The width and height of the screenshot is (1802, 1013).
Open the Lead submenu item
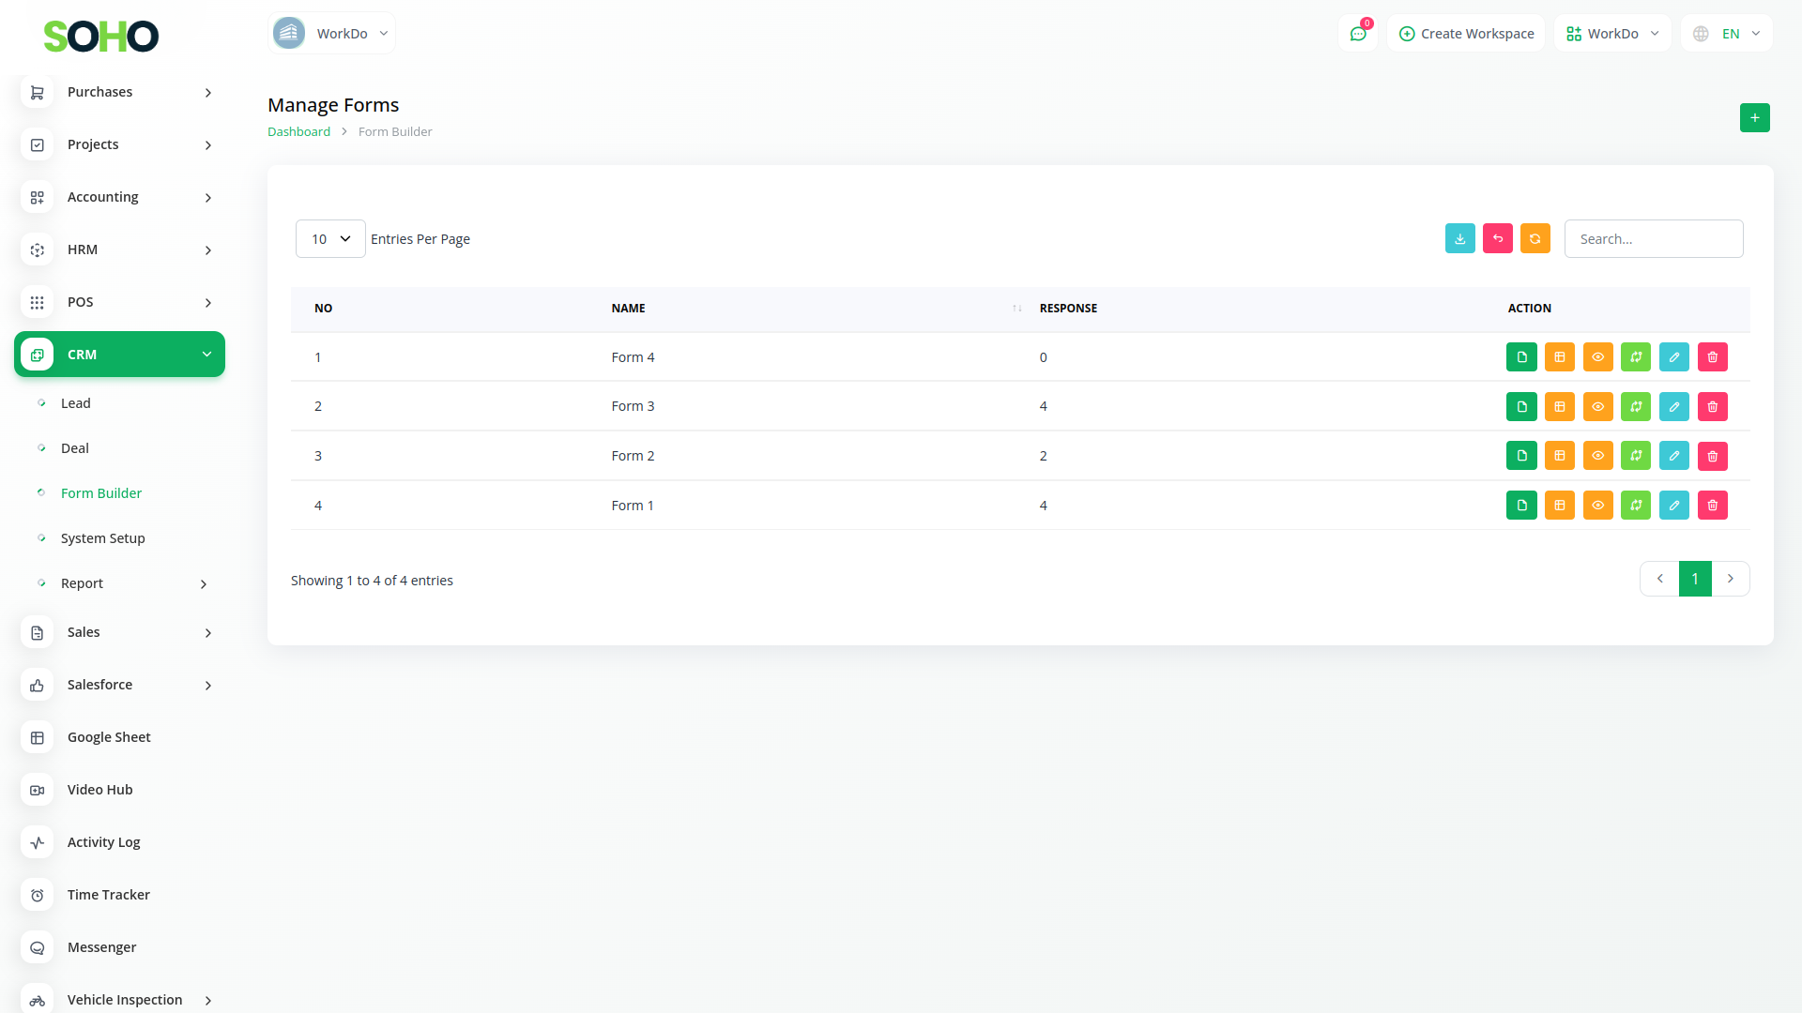coord(76,403)
